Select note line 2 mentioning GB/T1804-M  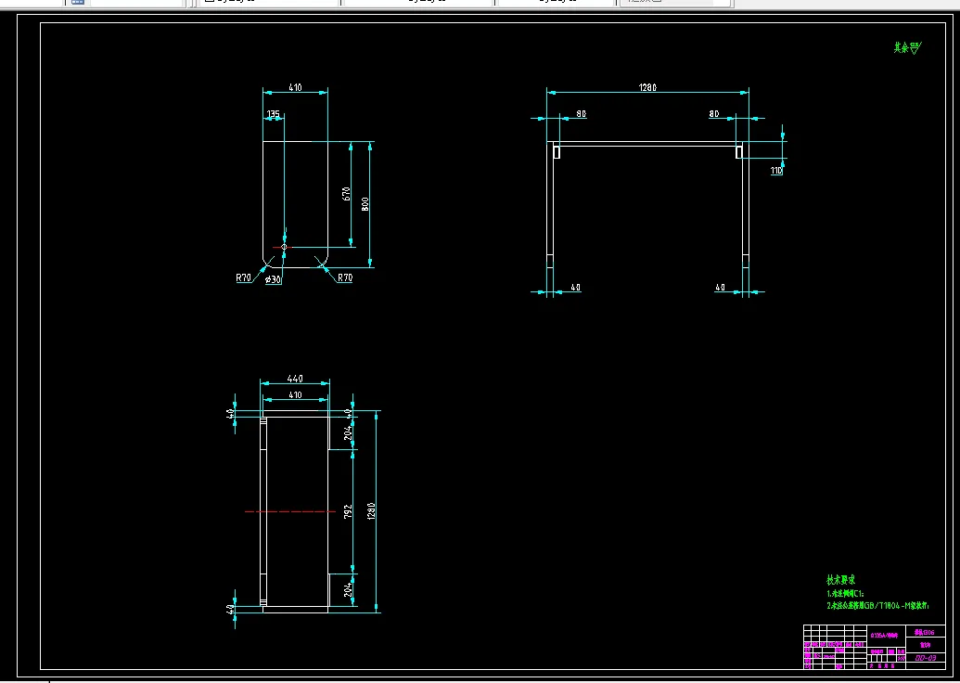click(x=877, y=606)
